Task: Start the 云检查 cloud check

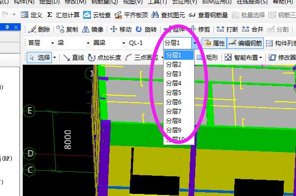Action: point(97,15)
